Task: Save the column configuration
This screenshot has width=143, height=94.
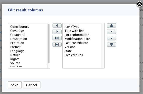Action: (15, 85)
